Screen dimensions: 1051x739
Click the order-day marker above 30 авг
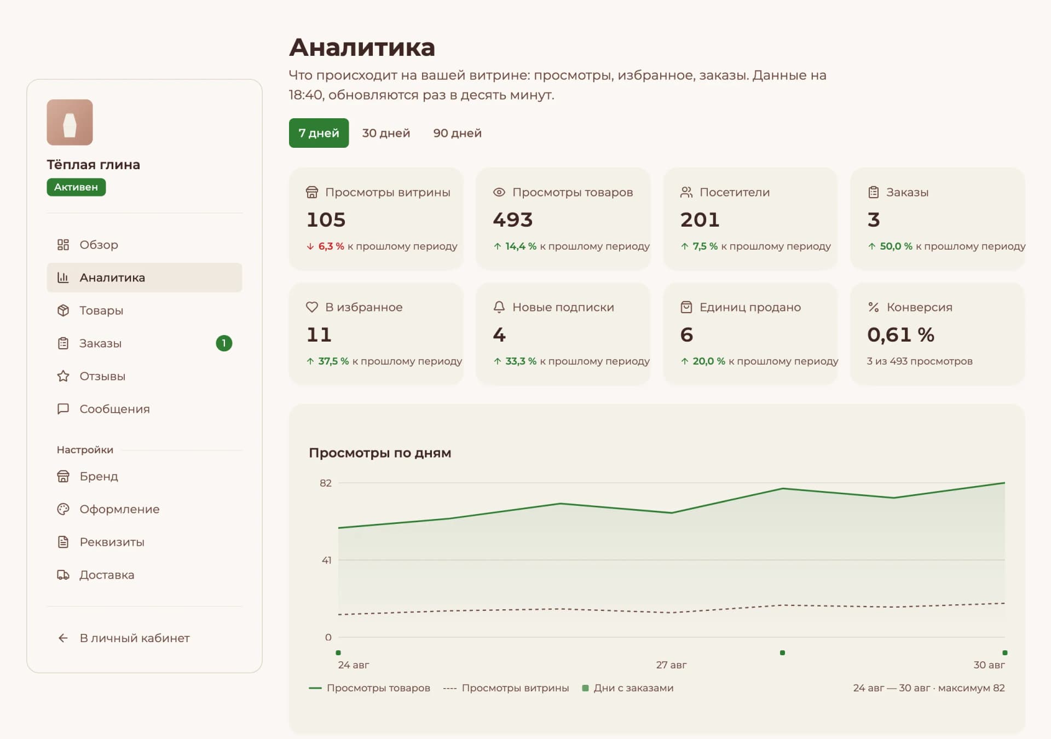pyautogui.click(x=1005, y=653)
